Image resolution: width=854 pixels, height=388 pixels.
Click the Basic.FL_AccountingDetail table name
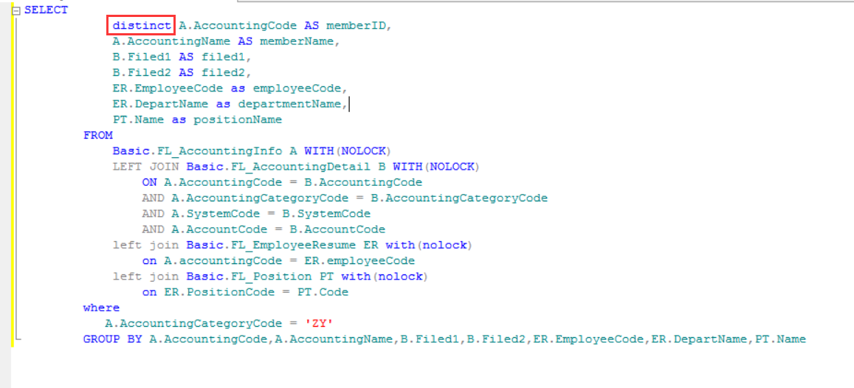click(x=278, y=167)
